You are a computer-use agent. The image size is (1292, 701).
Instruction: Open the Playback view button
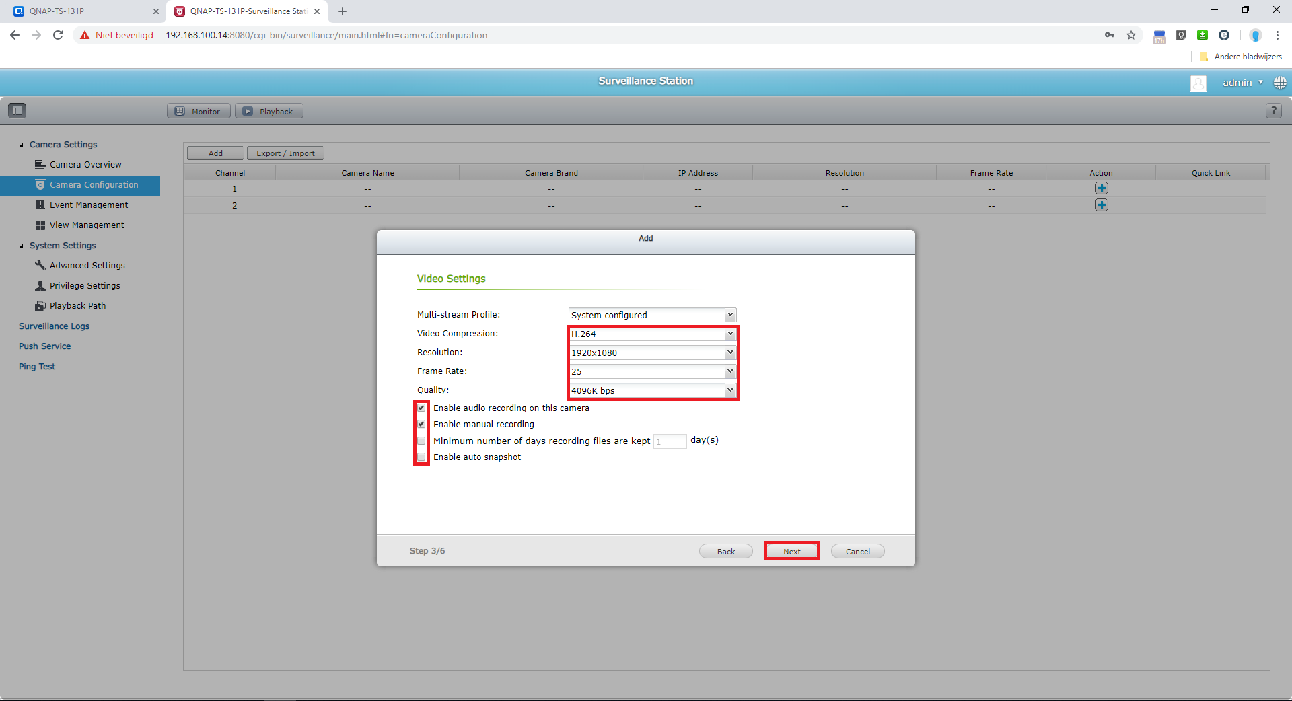click(269, 112)
